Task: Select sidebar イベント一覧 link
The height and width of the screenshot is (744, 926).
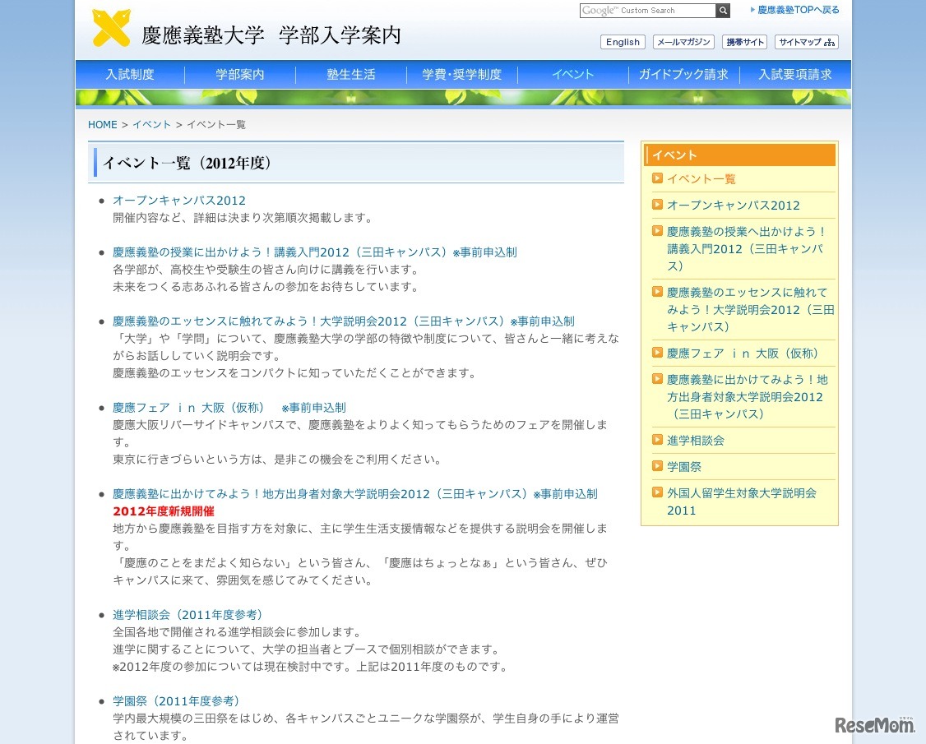Action: pyautogui.click(x=701, y=179)
